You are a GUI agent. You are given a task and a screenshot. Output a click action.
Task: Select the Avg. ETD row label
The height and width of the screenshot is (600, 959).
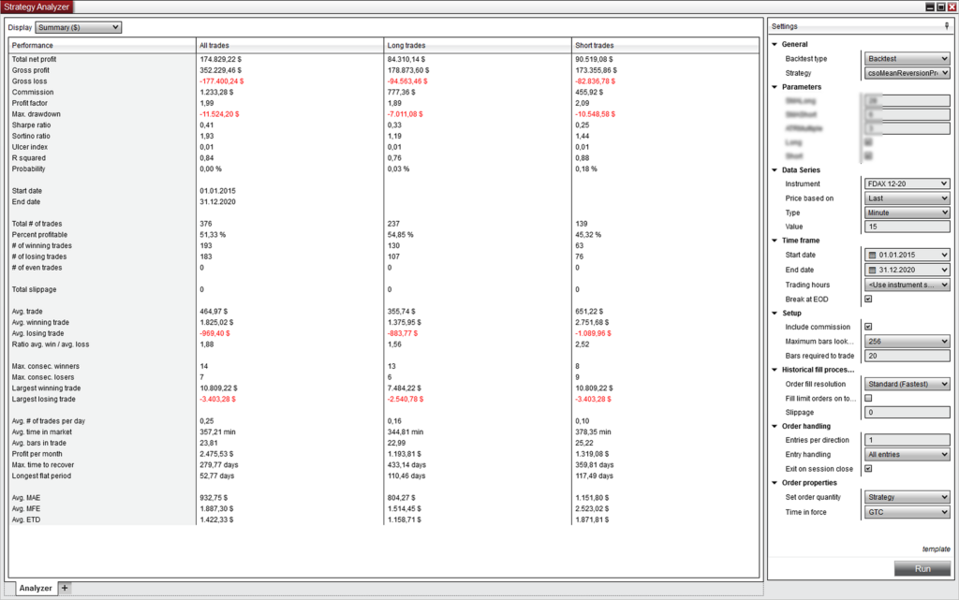(x=26, y=520)
